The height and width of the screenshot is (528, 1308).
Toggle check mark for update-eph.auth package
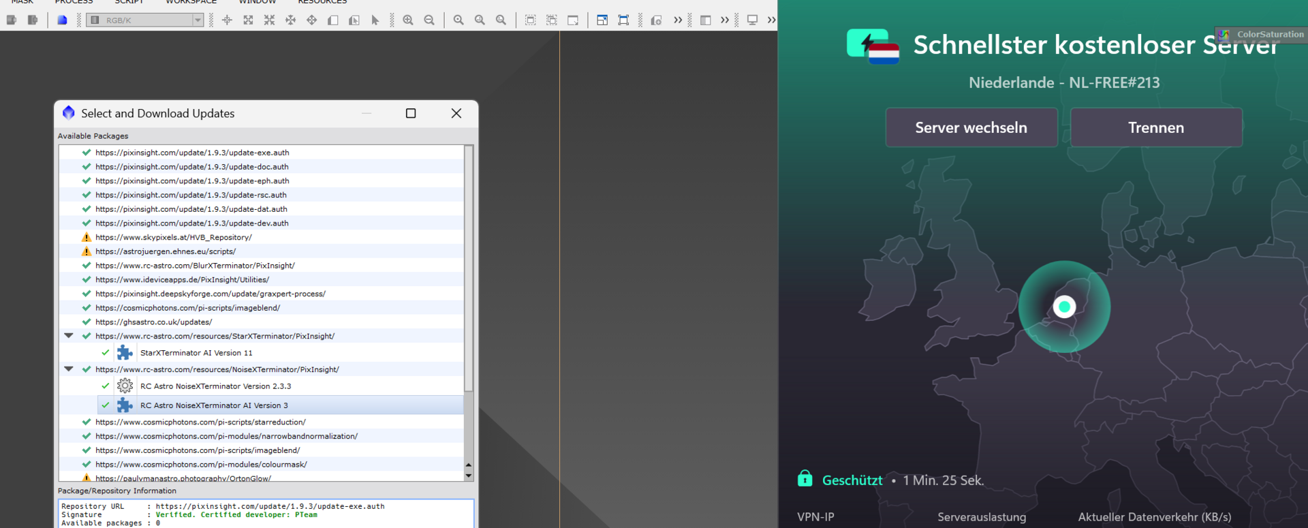click(x=87, y=181)
